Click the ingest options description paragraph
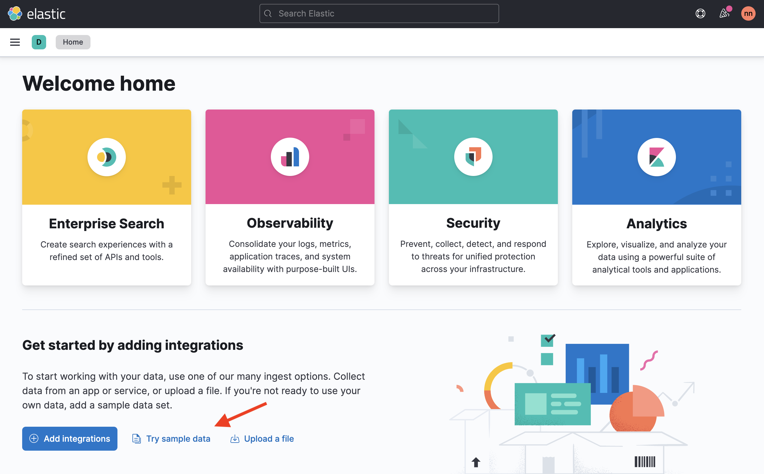This screenshot has width=764, height=474. 194,391
